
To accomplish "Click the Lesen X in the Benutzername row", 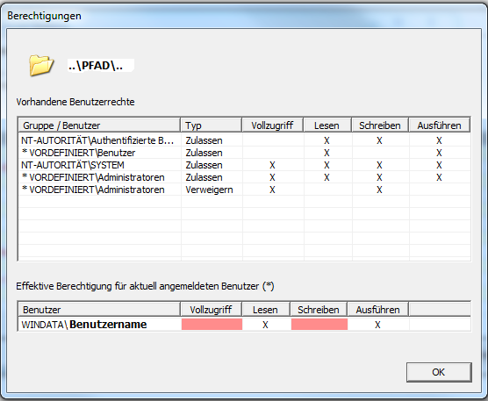I will coord(265,325).
